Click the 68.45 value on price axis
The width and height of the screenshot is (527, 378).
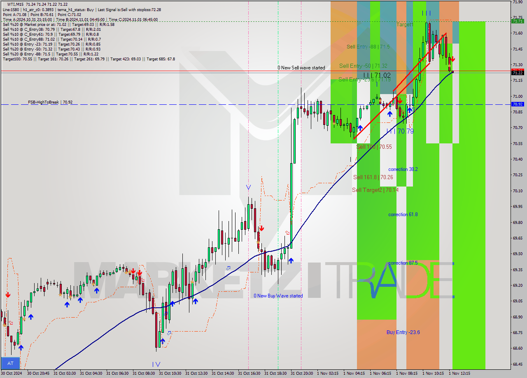click(518, 364)
